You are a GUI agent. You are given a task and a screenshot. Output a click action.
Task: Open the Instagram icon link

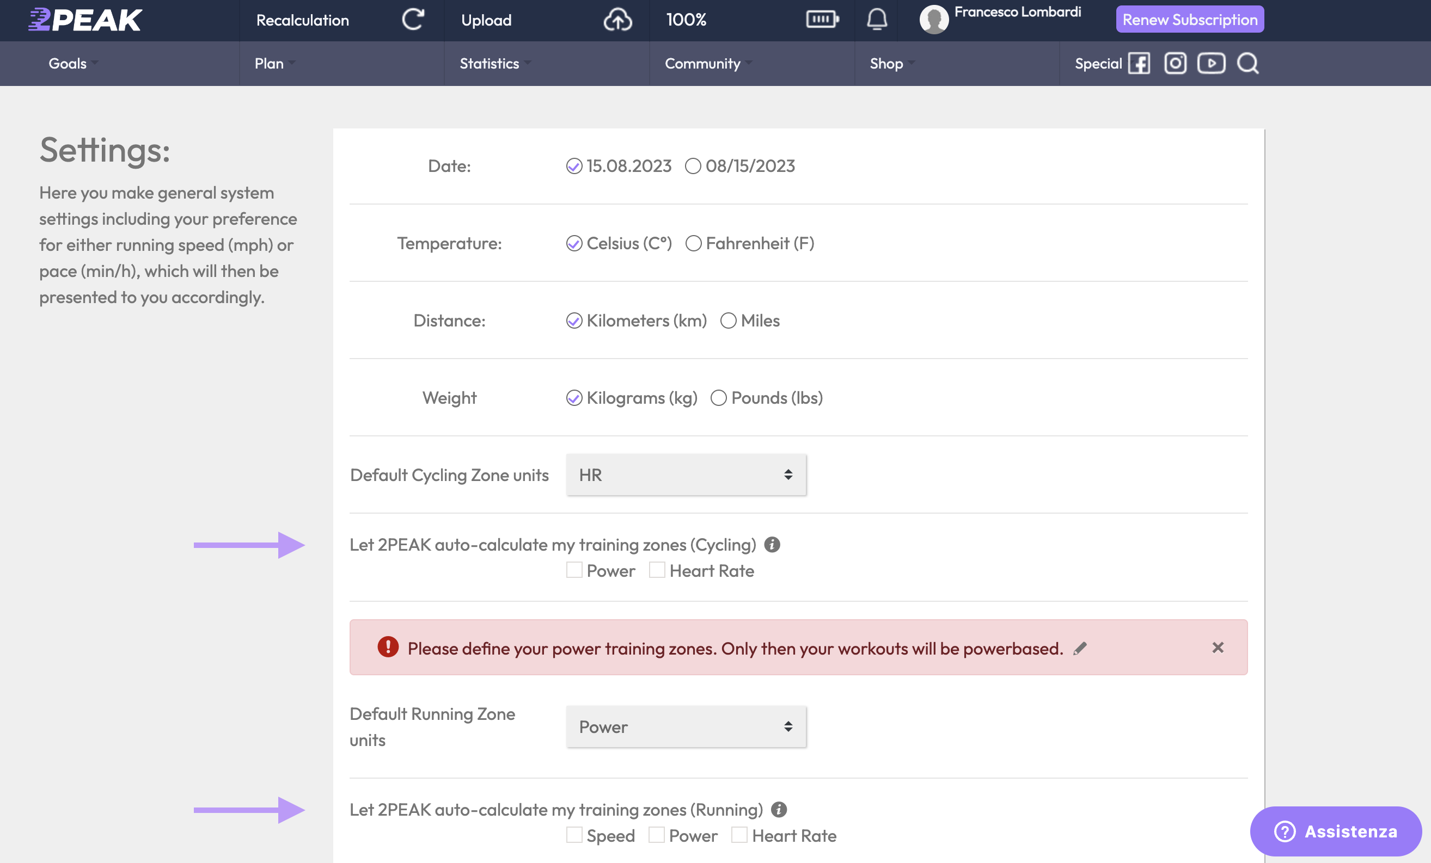point(1176,63)
